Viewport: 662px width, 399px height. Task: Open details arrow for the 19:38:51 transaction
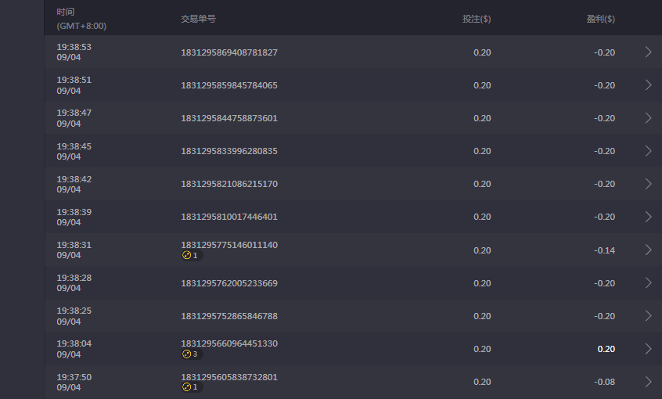[x=648, y=85]
